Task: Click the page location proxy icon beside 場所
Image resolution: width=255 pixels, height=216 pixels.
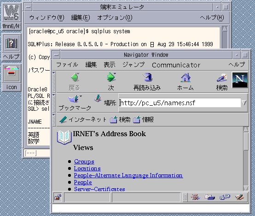Action: pyautogui.click(x=98, y=98)
